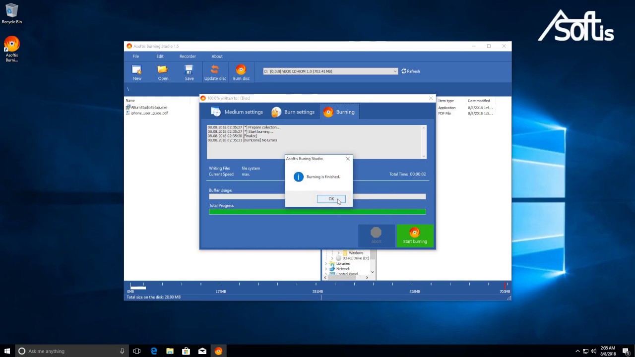Viewport: 635px width, 357px height.
Task: Open the Store from the taskbar
Action: point(186,351)
